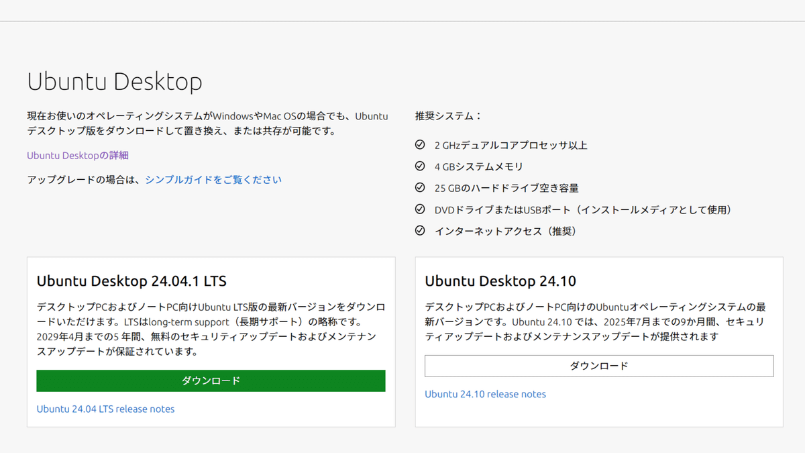Click the checkmark icon beside 2 GHz processor requirement
This screenshot has height=453, width=805.
(419, 144)
